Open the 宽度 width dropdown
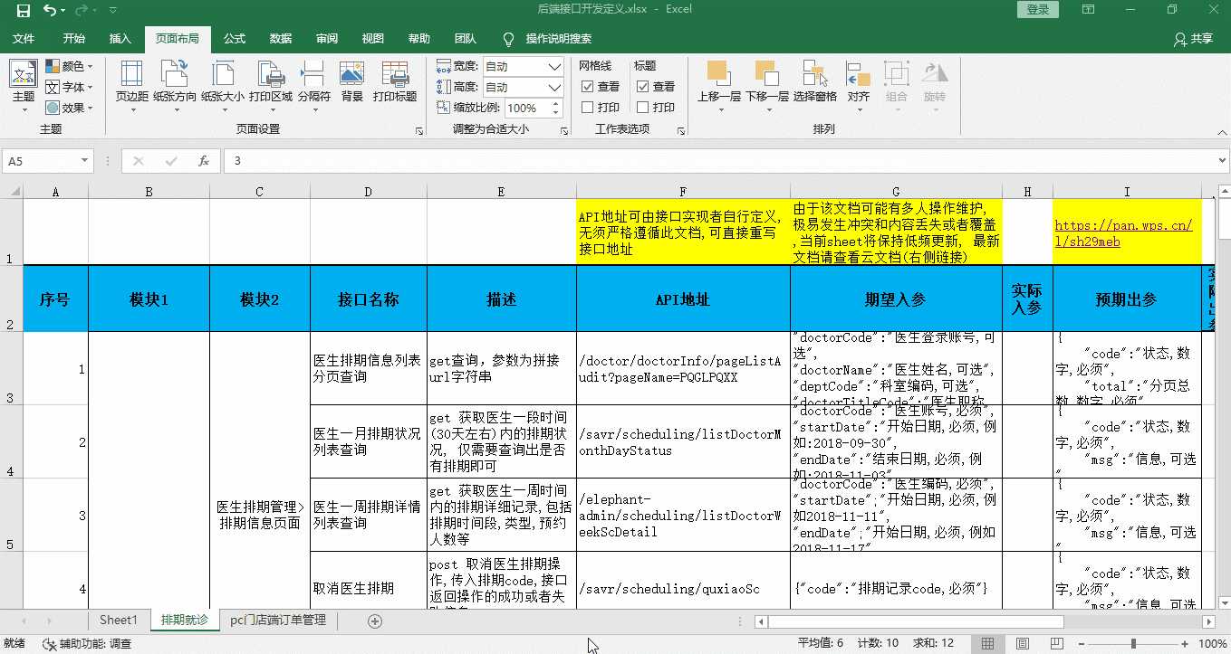 click(555, 66)
